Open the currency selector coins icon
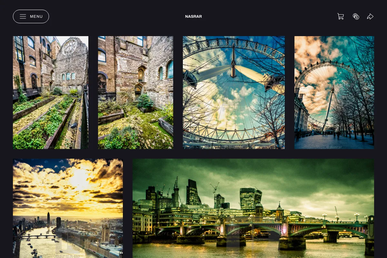The height and width of the screenshot is (258, 387). click(x=356, y=16)
